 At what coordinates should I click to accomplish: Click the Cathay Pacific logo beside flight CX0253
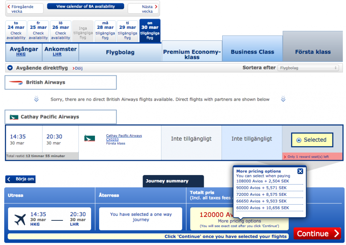tap(90, 138)
